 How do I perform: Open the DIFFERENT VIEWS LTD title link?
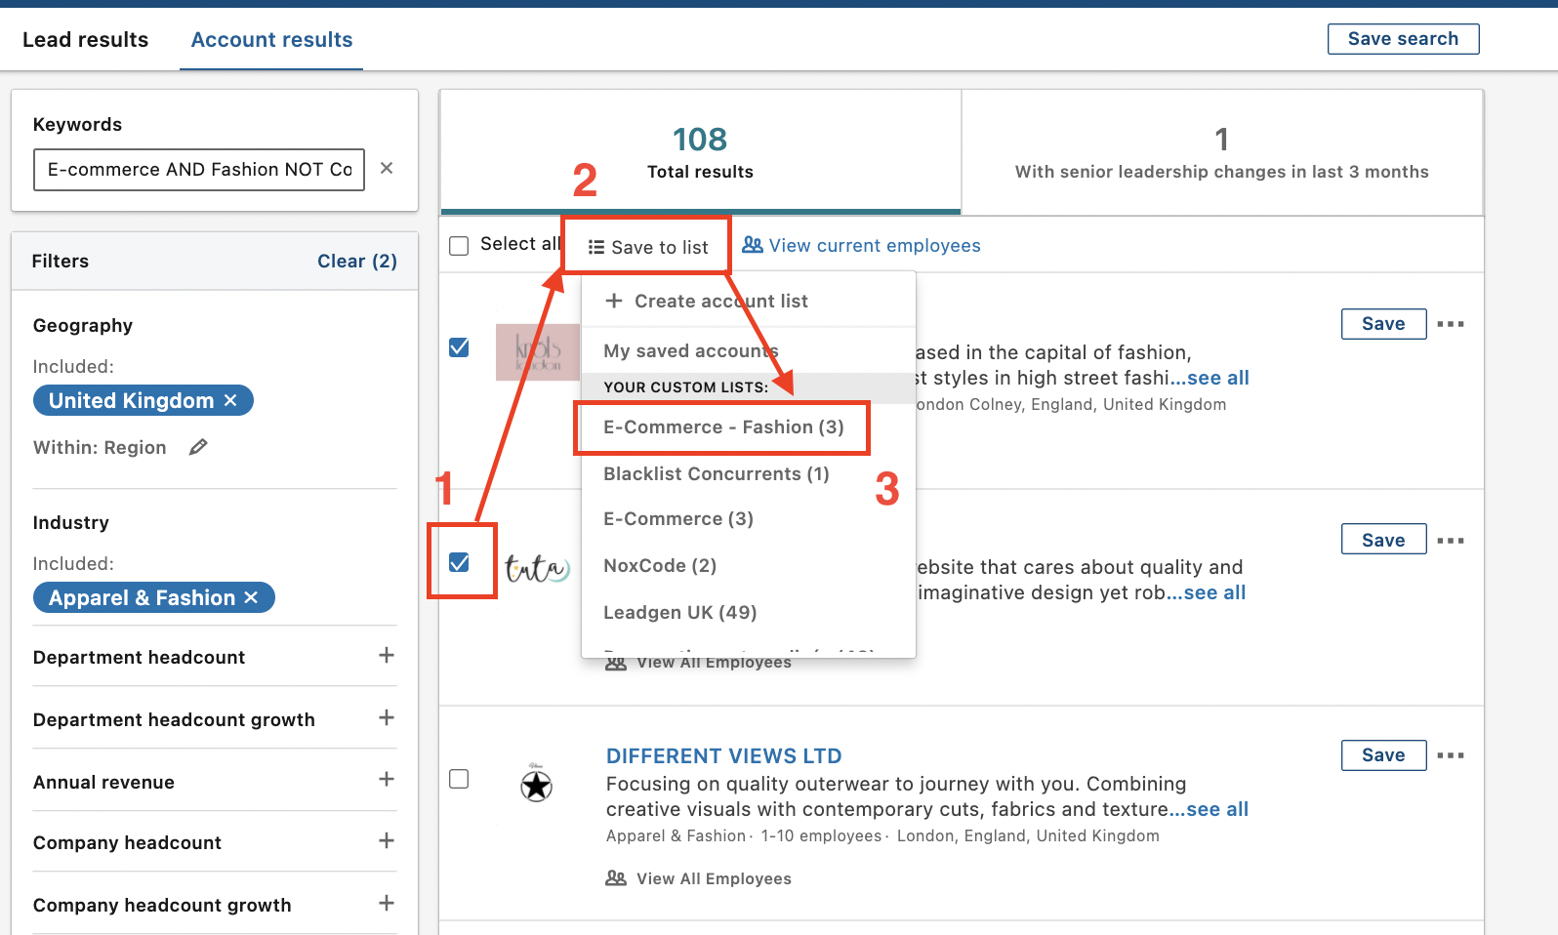[x=723, y=755]
